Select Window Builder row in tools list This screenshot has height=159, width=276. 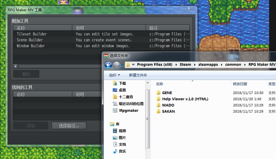tap(101, 46)
